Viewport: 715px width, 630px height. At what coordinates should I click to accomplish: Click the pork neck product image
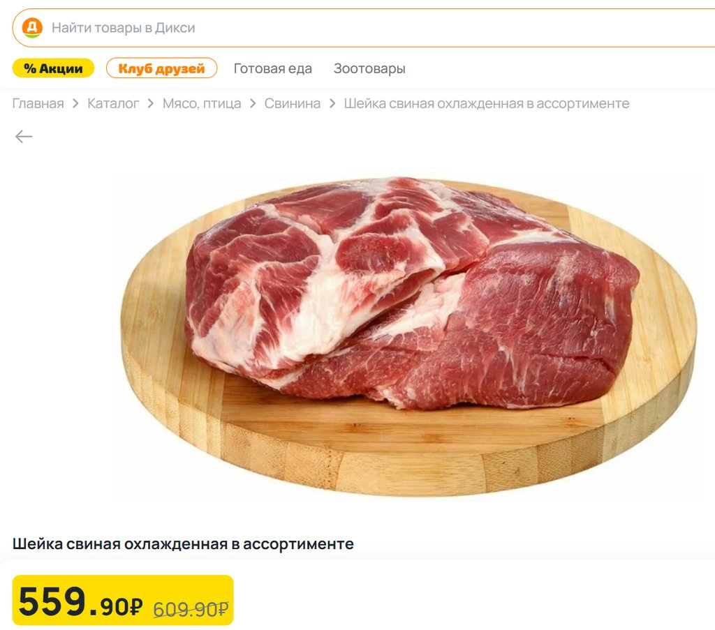click(408, 336)
